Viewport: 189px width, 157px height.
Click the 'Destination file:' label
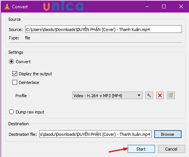[23, 134]
